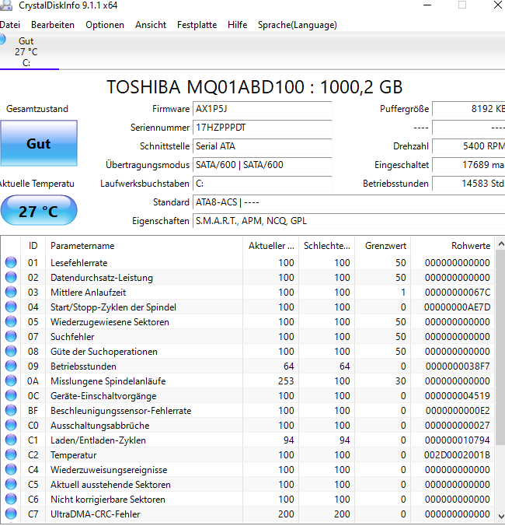Viewport: 505px width, 526px height.
Task: Click the scroll down arrow of SMART list
Action: click(500, 516)
